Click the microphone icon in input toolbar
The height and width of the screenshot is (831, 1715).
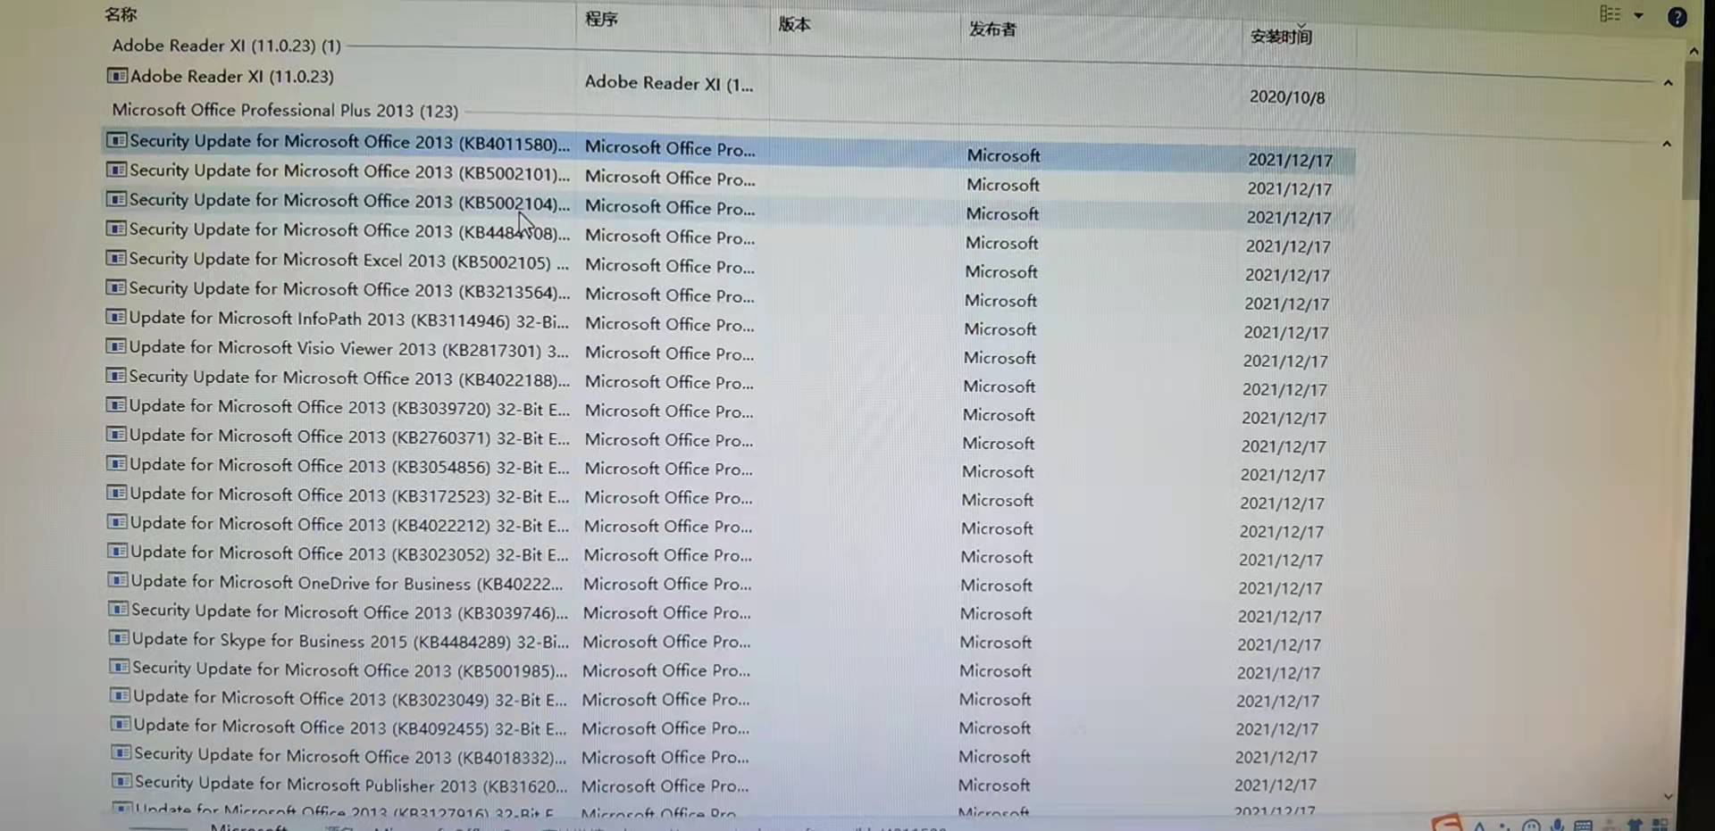pyautogui.click(x=1558, y=826)
